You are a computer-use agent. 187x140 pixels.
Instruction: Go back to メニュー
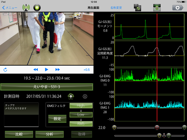[x=10, y=8]
